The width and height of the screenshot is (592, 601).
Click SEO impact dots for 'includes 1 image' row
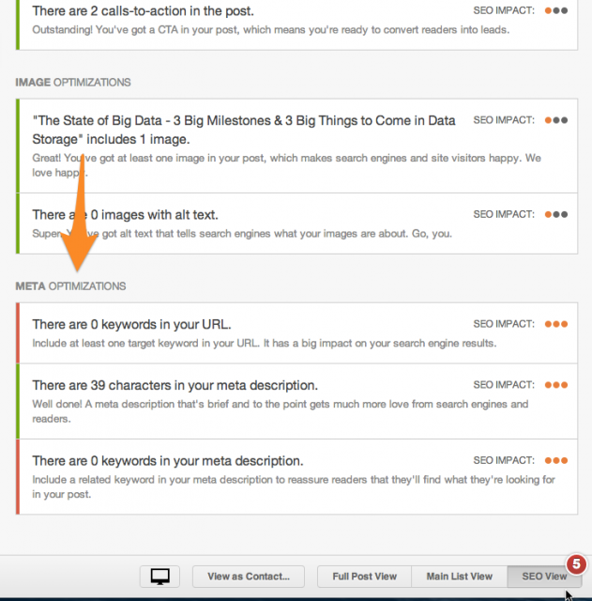[556, 120]
